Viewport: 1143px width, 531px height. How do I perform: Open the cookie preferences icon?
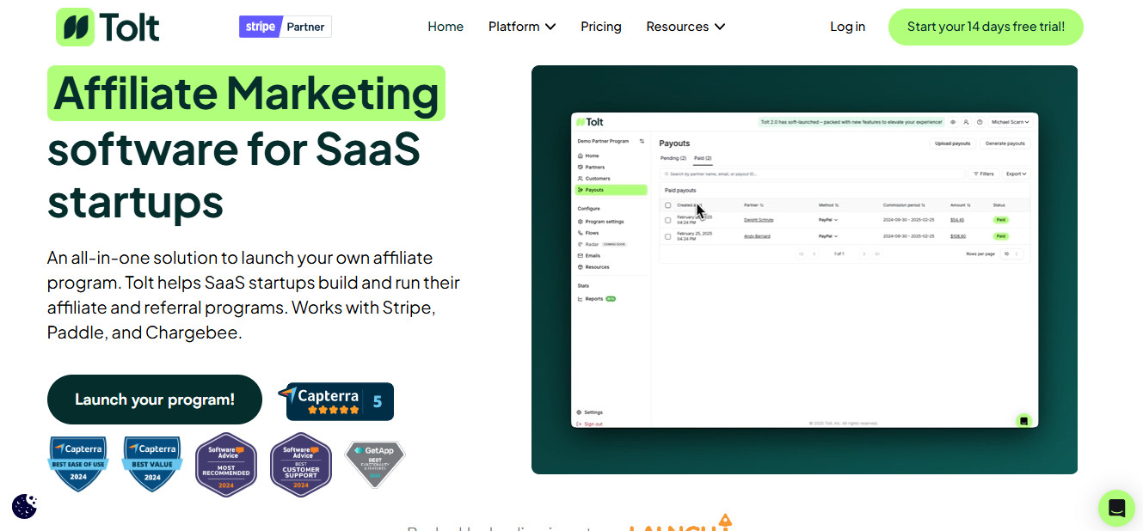24,506
